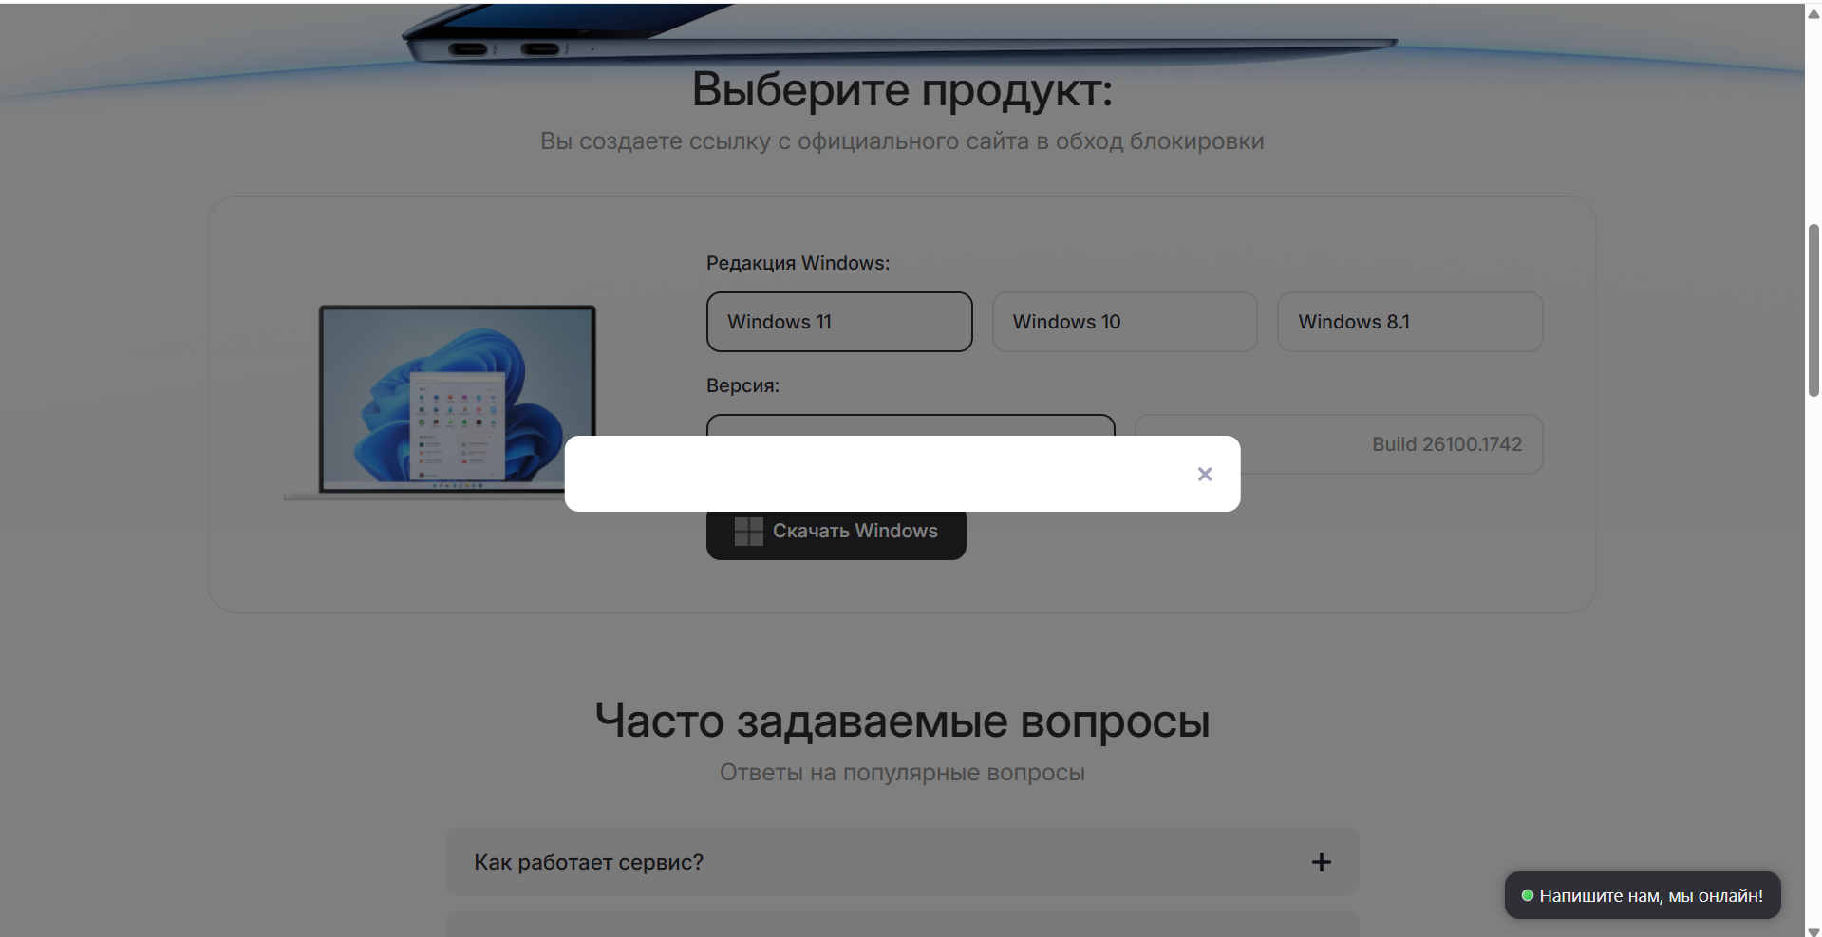The width and height of the screenshot is (1822, 937).
Task: Select the version option partly hidden behind popup
Action: click(910, 424)
